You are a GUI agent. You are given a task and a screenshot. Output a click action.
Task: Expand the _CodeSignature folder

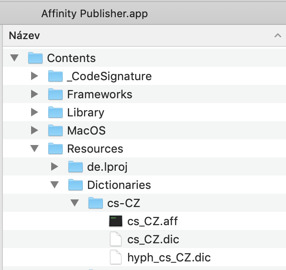tap(34, 76)
